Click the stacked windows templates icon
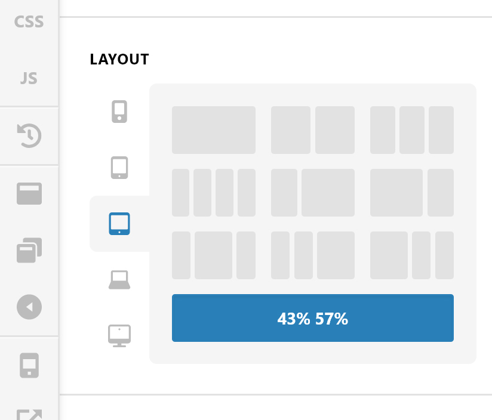The height and width of the screenshot is (420, 492). click(29, 250)
